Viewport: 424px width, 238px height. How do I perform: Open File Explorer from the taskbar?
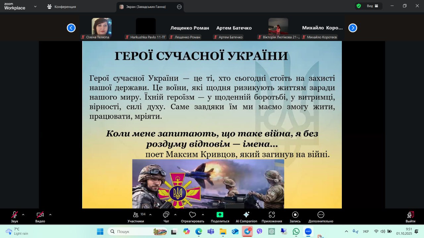tap(223, 231)
